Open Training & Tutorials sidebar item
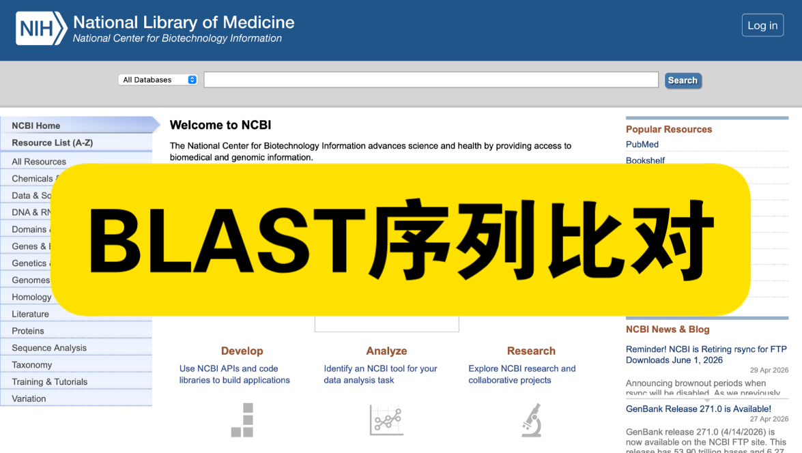 [76, 381]
